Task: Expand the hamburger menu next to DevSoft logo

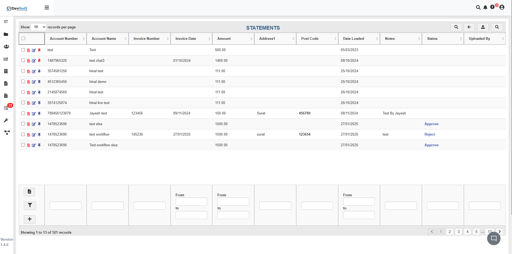Action: coord(47,7)
